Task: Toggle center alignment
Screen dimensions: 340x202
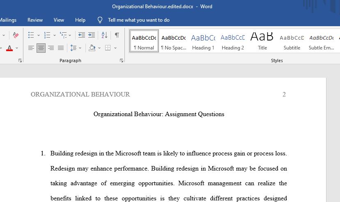Action: pyautogui.click(x=41, y=48)
